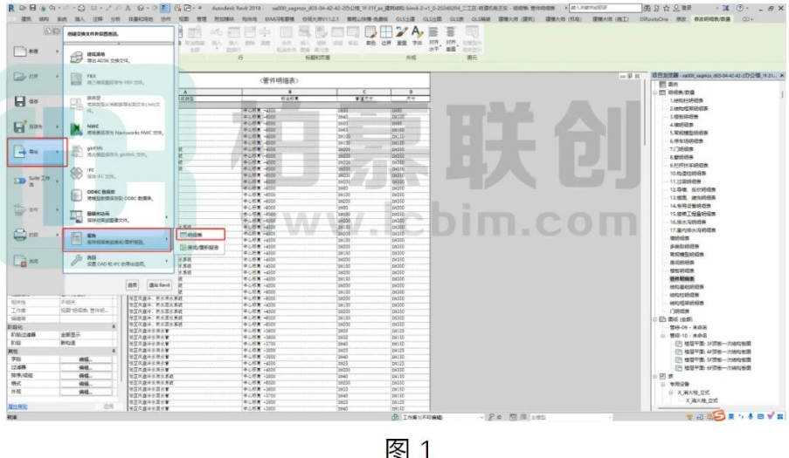This screenshot has height=458, width=789.
Task: Click the Shading tool in ribbon
Action: [x=370, y=35]
